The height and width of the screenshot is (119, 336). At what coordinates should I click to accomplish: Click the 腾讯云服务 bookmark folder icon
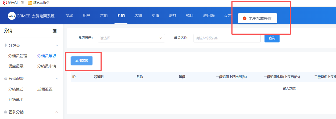(30, 3)
